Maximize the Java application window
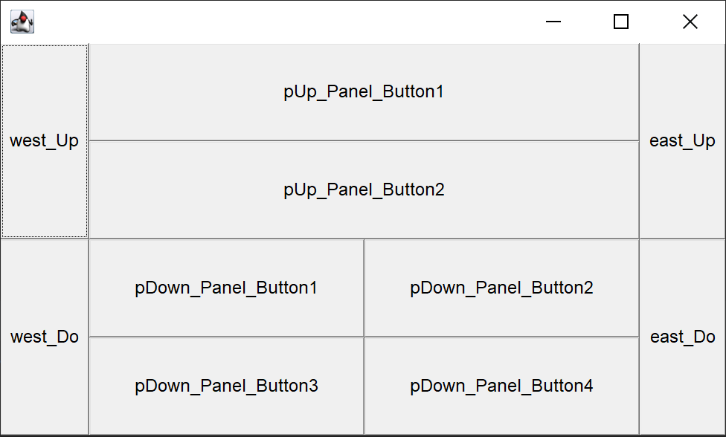This screenshot has width=726, height=437. click(x=621, y=22)
